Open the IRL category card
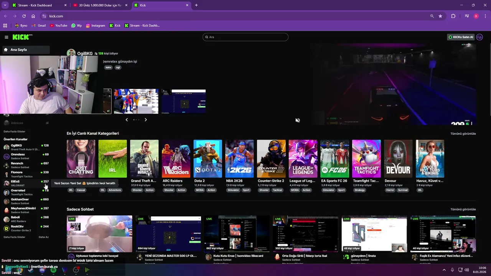Screen dimensions: 491x276 pos(112,159)
